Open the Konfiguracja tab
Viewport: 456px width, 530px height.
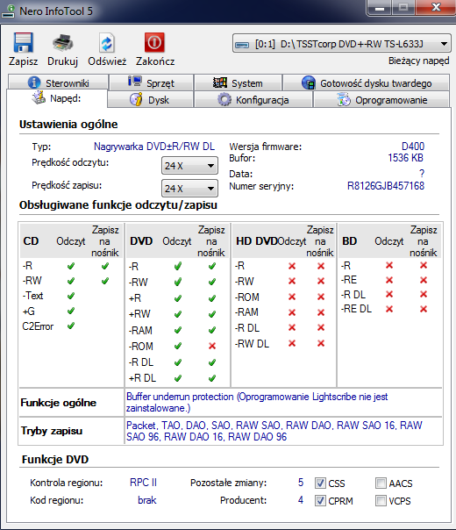tap(253, 100)
